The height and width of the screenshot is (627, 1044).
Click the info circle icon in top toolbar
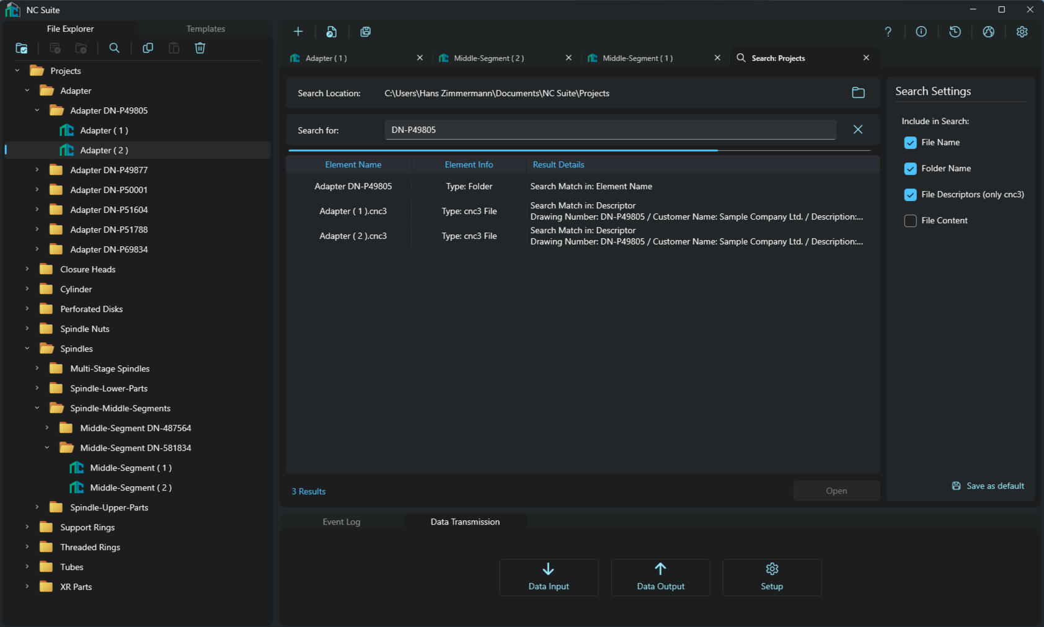921,32
